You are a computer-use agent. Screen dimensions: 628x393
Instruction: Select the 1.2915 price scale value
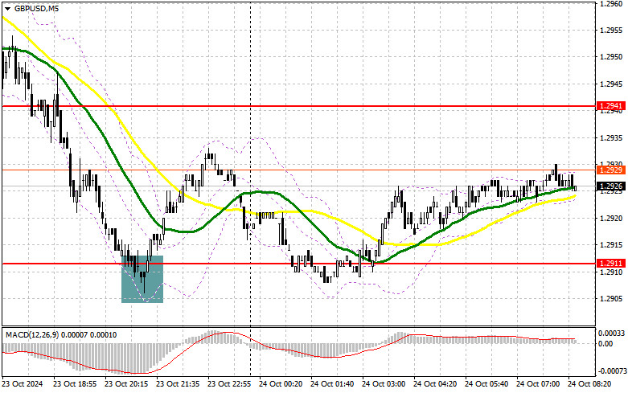611,245
